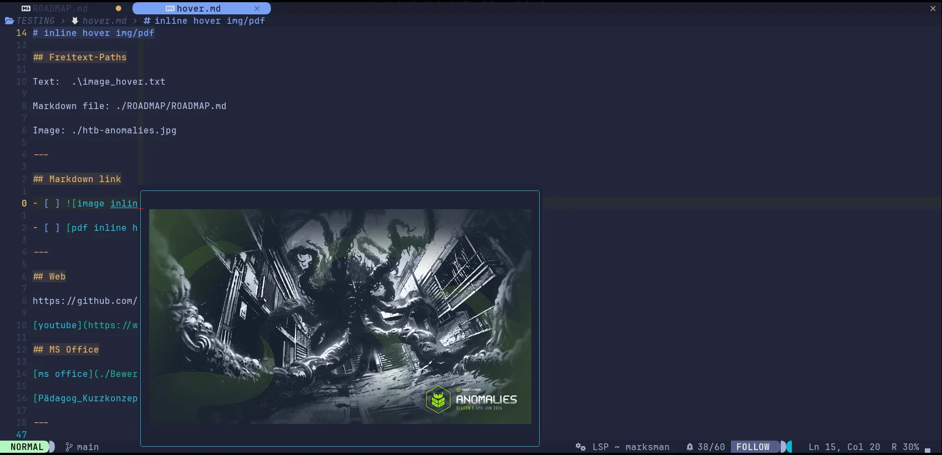
Task: Toggle checkbox on pdf inline line
Action: [x=52, y=228]
